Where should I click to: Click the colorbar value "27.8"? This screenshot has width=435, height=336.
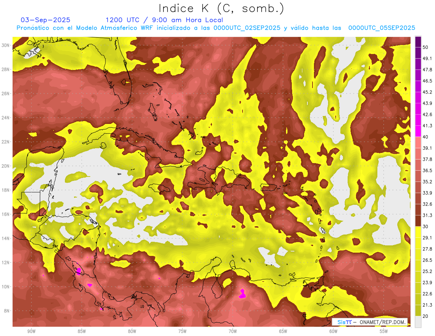(x=427, y=249)
